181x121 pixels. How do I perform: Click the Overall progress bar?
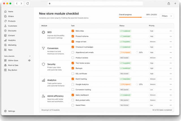[x=138, y=17]
